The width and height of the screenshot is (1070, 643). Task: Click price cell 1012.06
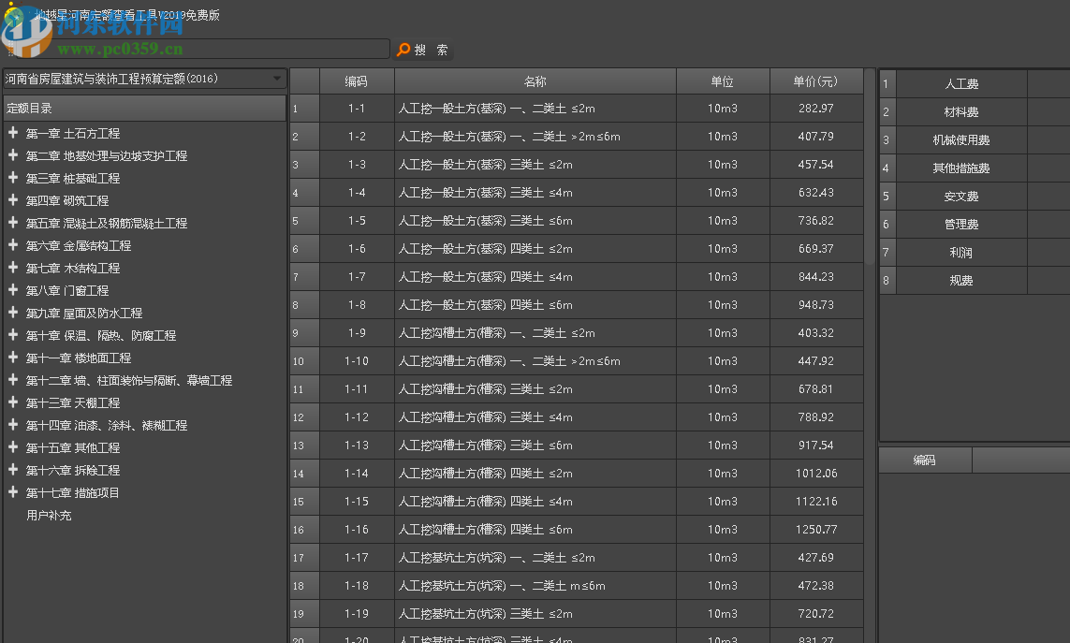(x=816, y=473)
